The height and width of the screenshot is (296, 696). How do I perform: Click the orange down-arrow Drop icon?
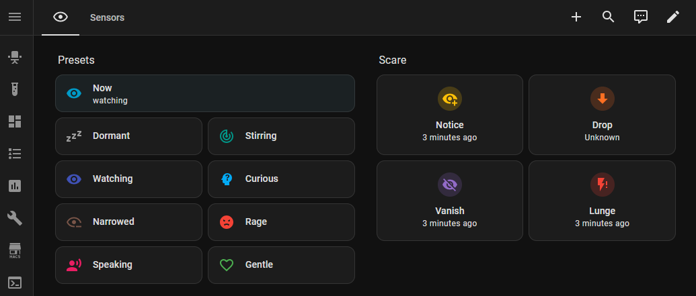(x=603, y=99)
